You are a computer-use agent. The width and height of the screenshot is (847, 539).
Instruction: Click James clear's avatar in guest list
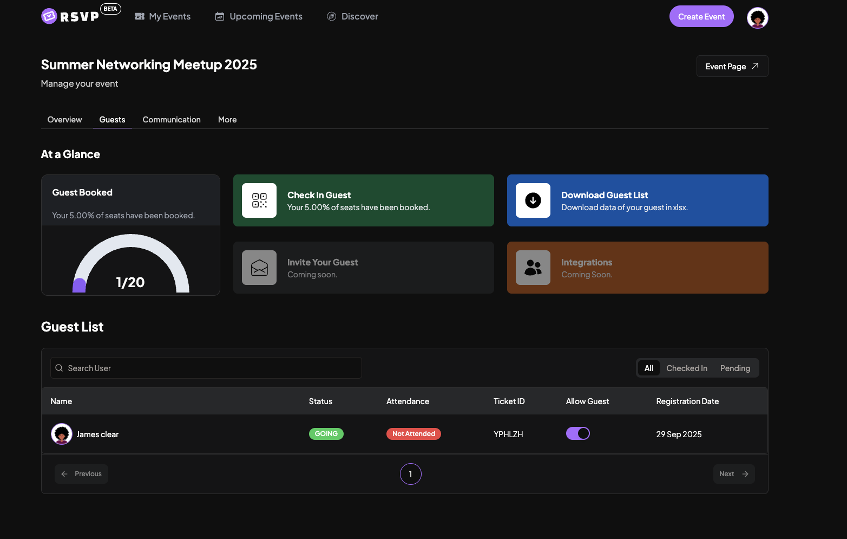pos(62,434)
